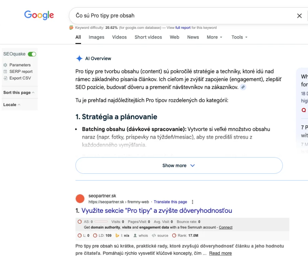308x264 pixels.
Task: Click the AI Overview source link icon
Action: [x=243, y=87]
